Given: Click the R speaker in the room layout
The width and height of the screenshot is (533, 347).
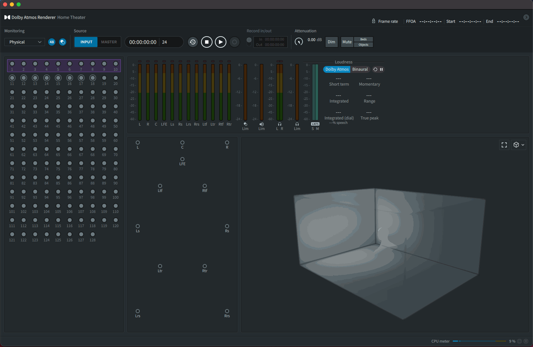Looking at the screenshot, I should click(227, 143).
